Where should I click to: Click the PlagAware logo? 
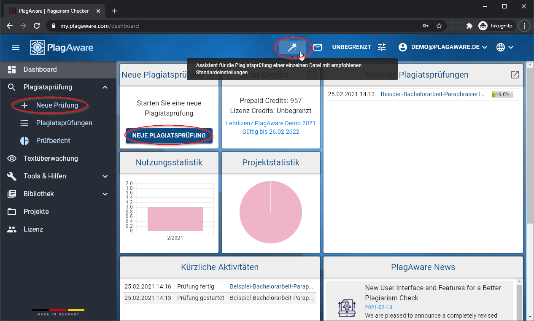[x=62, y=47]
